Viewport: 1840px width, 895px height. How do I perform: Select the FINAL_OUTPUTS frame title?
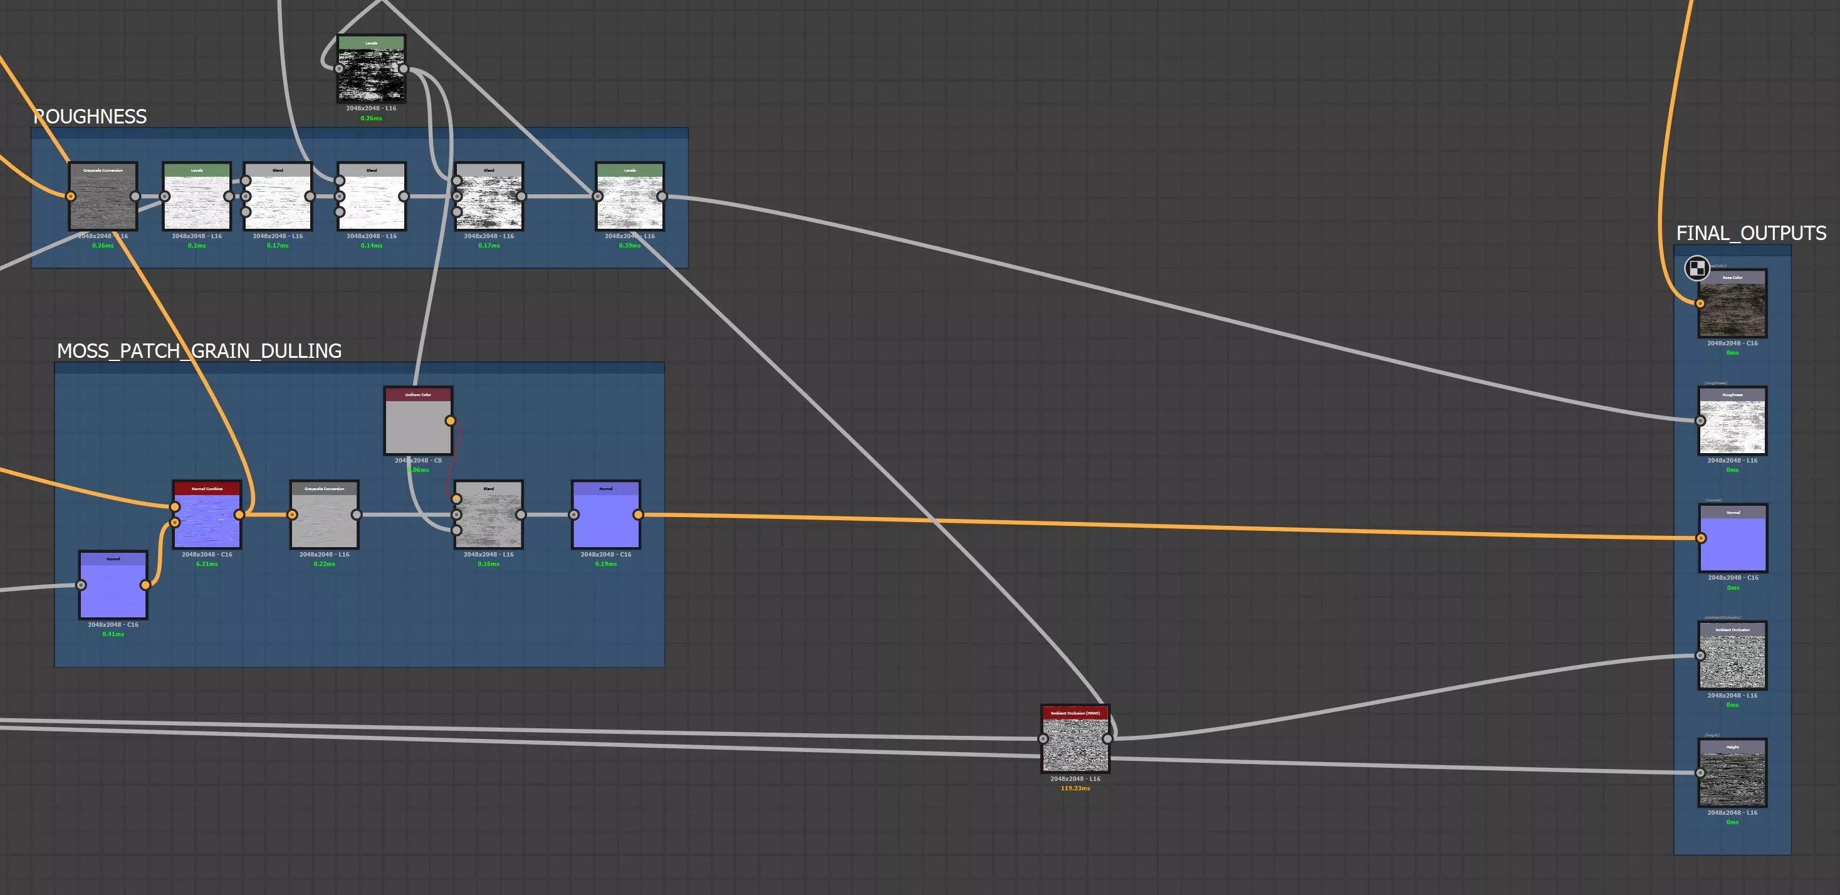[1751, 234]
